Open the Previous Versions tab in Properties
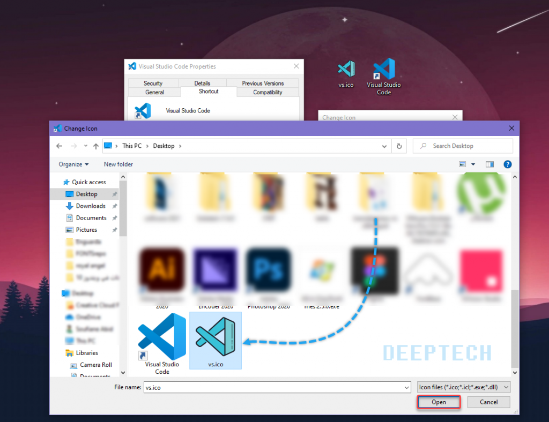 (x=263, y=83)
